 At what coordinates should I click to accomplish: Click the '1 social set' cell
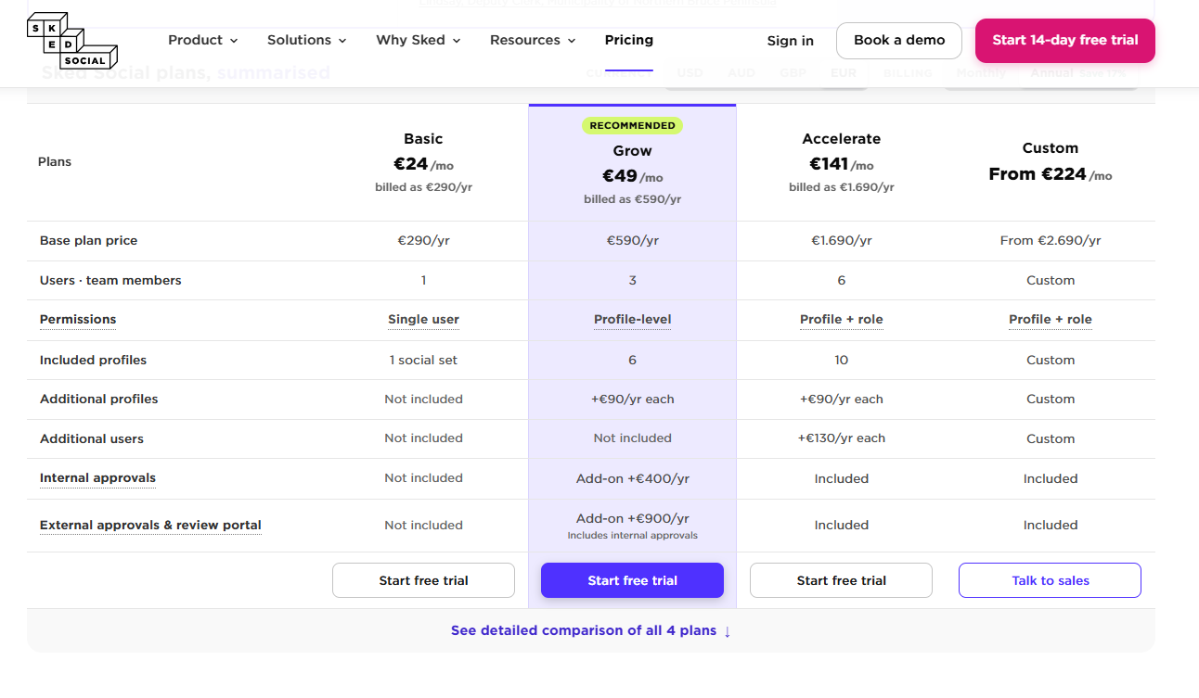tap(423, 360)
